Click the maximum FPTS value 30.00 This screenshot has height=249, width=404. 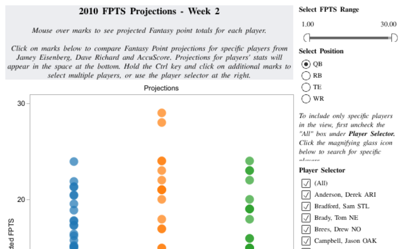click(x=388, y=24)
